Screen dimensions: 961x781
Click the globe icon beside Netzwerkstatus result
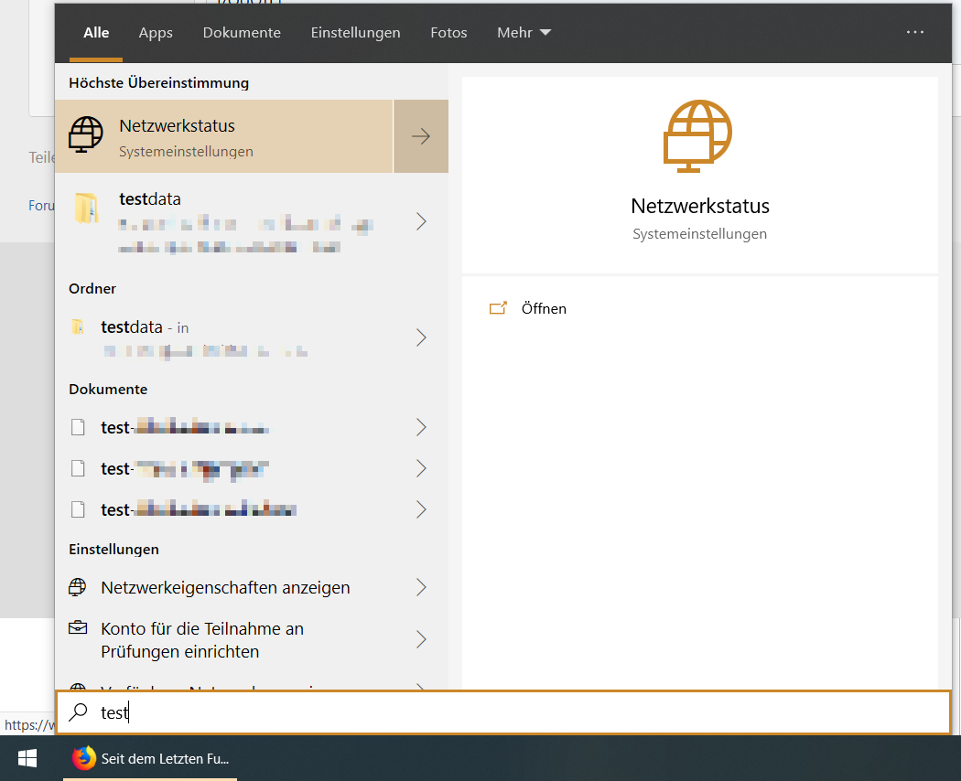(86, 134)
